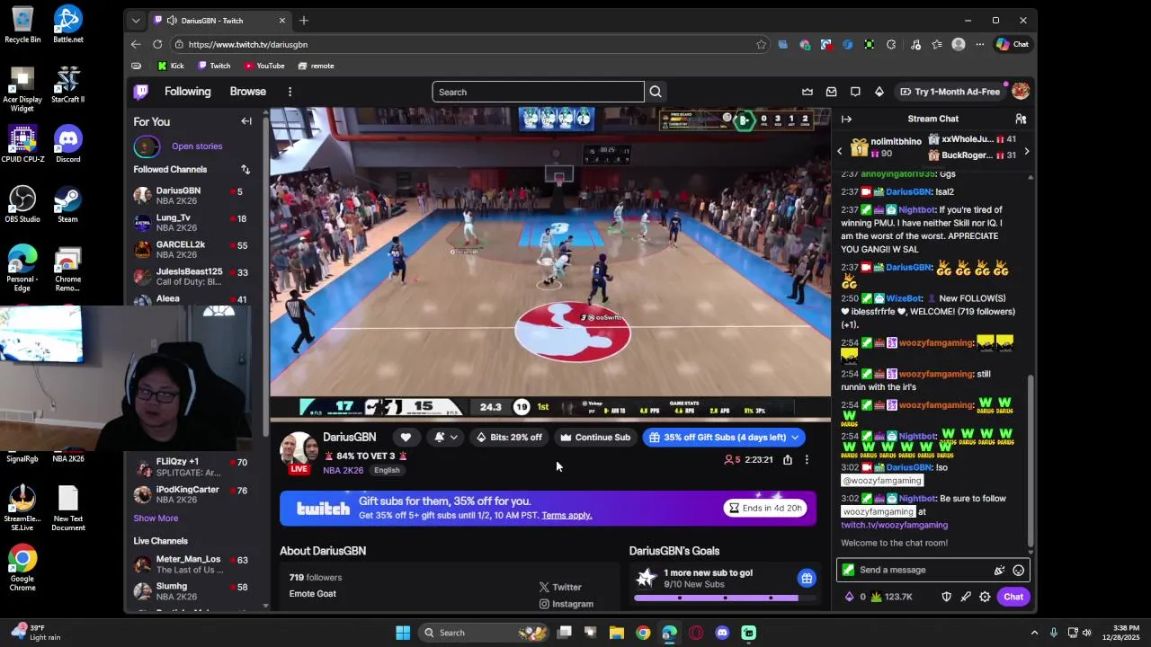Open the chat community users icon
Viewport: 1151px width, 647px height.
click(x=1021, y=119)
